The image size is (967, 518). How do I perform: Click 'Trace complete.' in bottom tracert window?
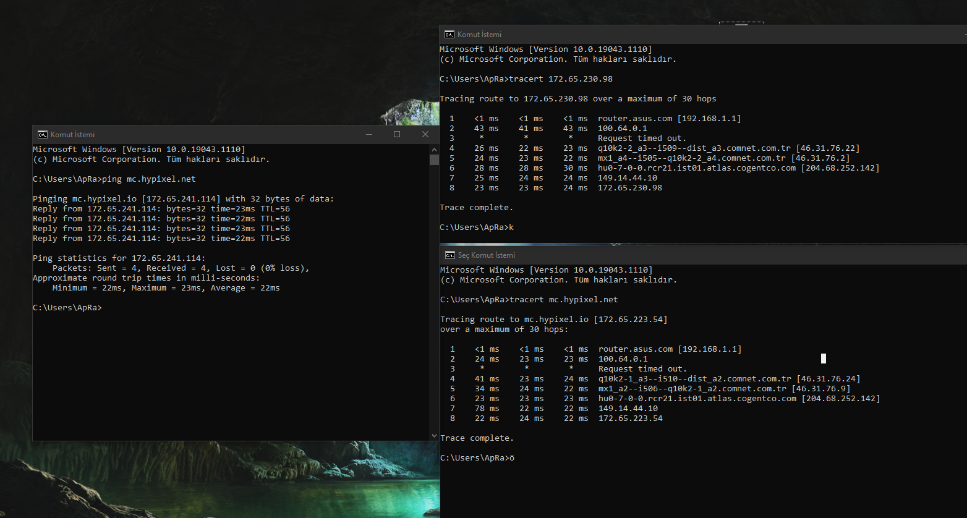click(x=477, y=438)
